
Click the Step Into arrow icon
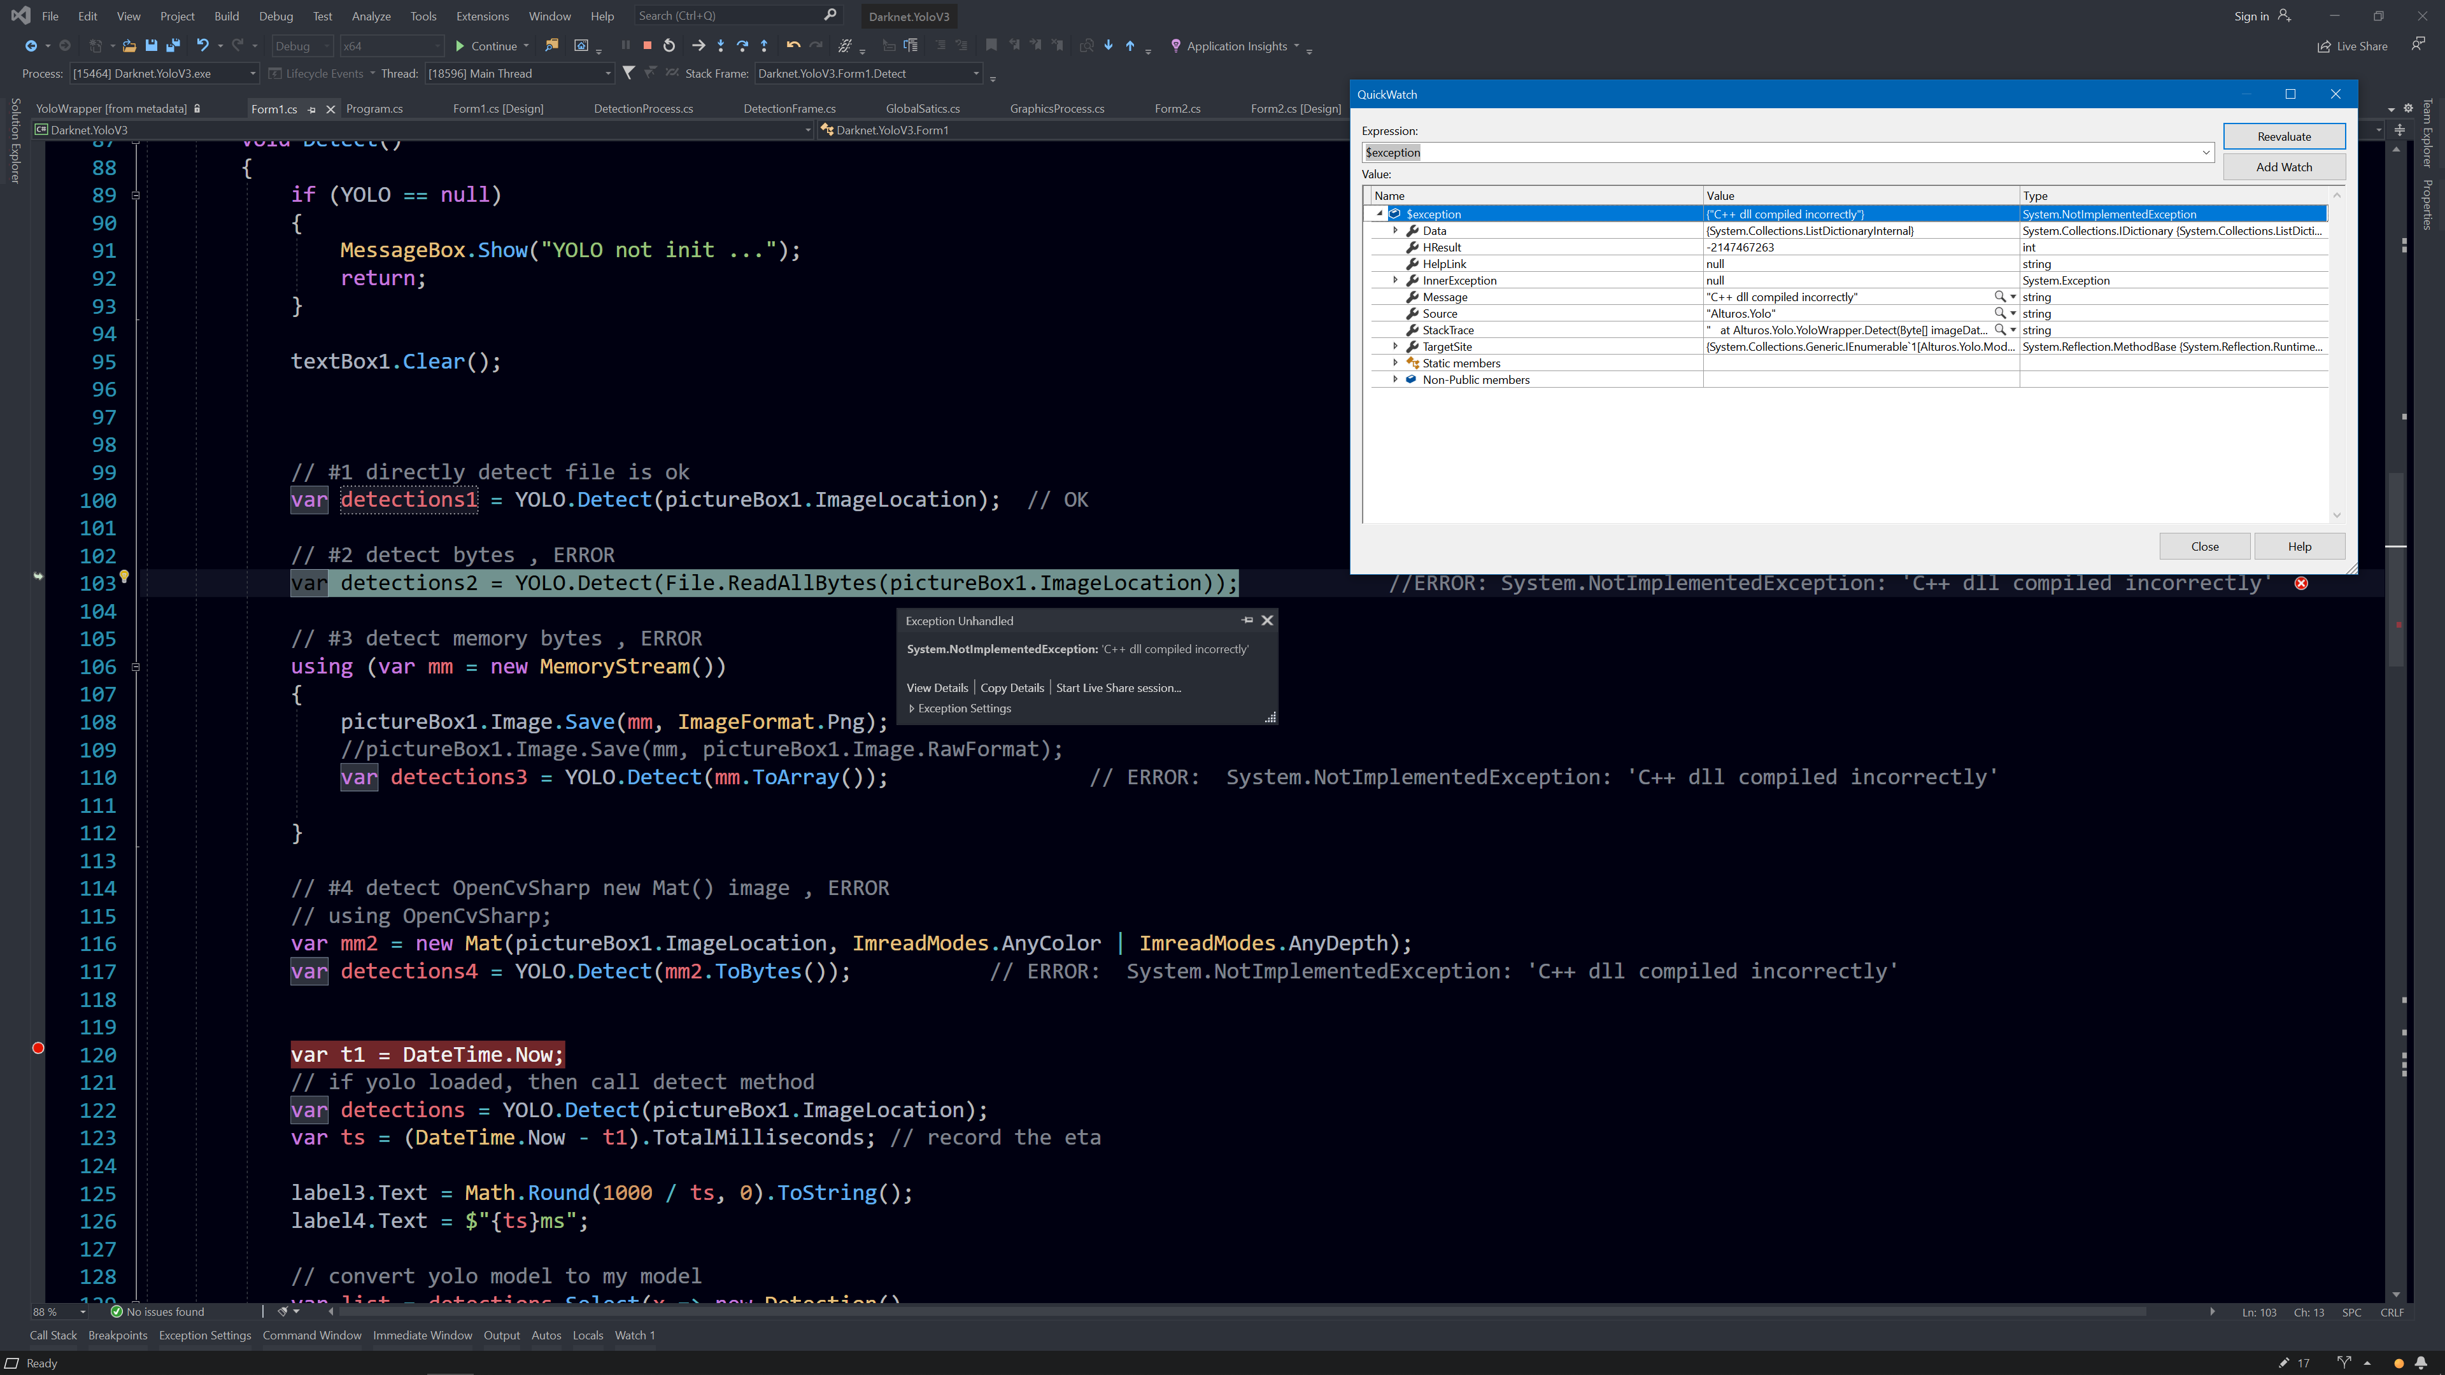pyautogui.click(x=720, y=46)
